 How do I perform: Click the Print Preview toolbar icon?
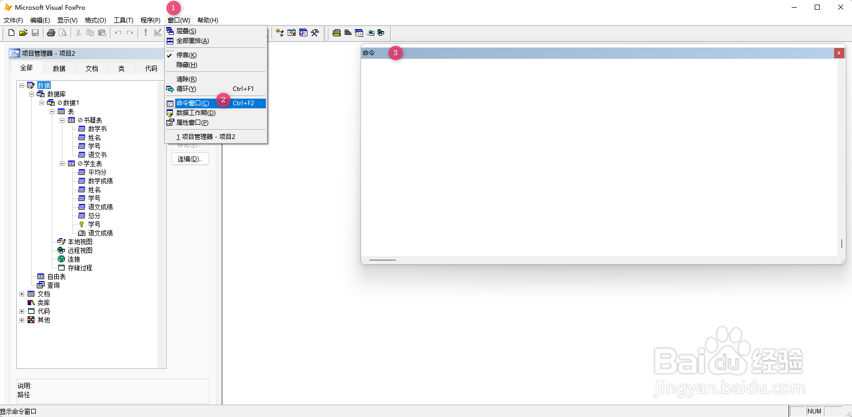click(63, 33)
